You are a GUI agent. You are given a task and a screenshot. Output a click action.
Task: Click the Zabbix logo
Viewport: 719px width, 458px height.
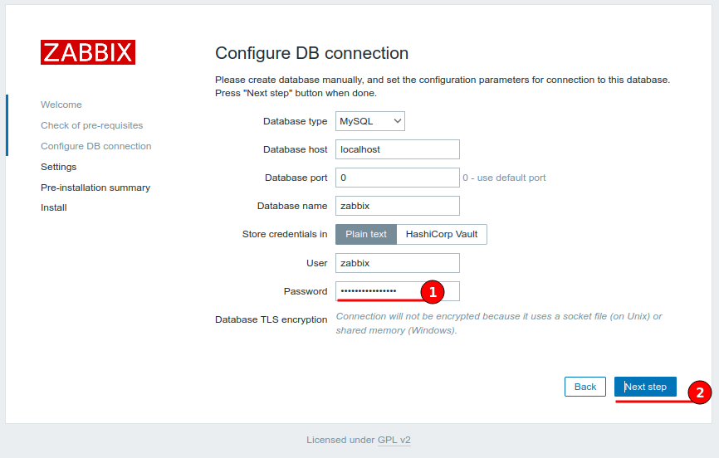88,52
